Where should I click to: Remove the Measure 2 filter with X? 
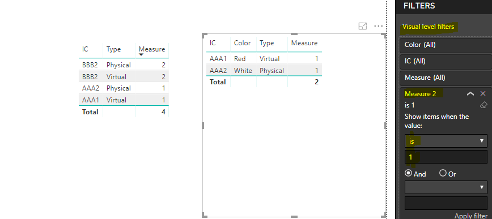click(x=483, y=94)
